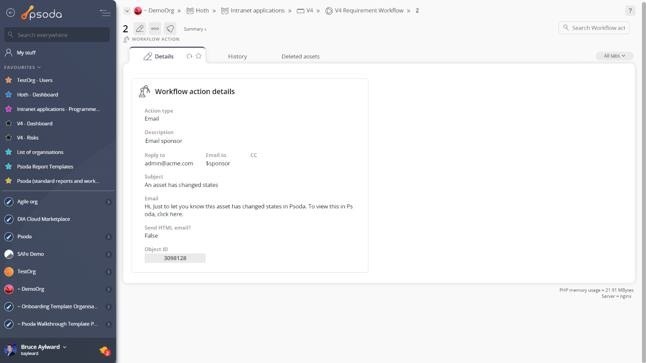Open List of organisations favourite

(x=40, y=153)
